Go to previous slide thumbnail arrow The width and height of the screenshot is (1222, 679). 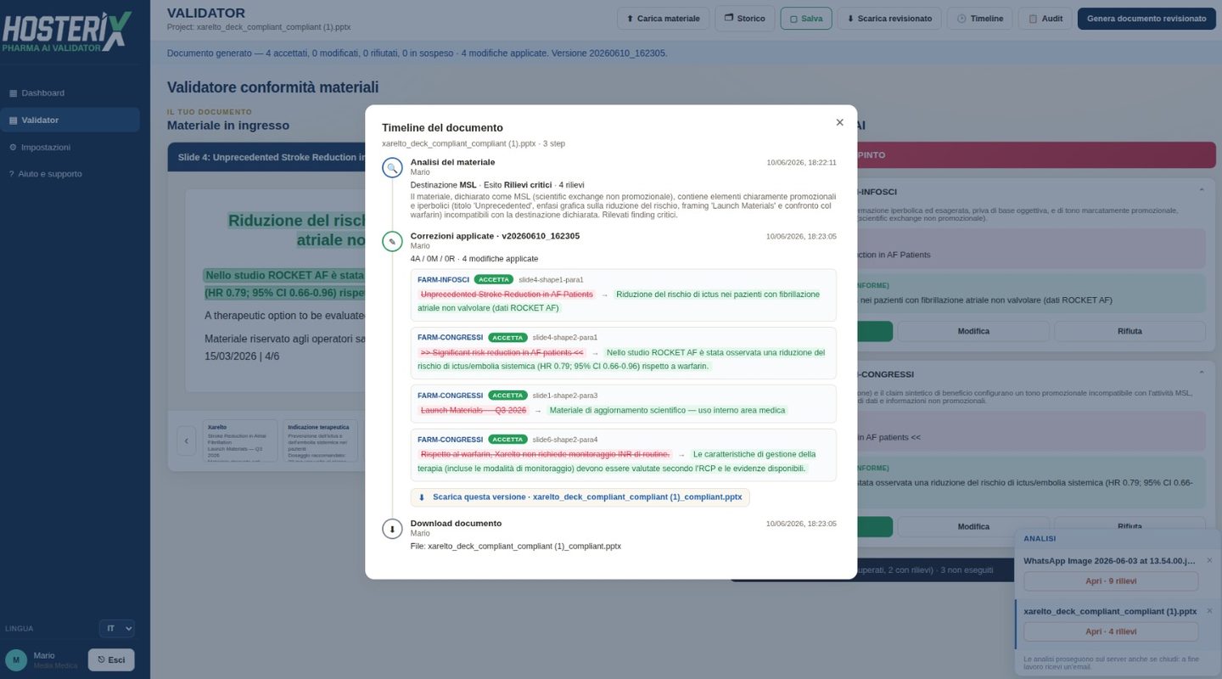click(186, 441)
